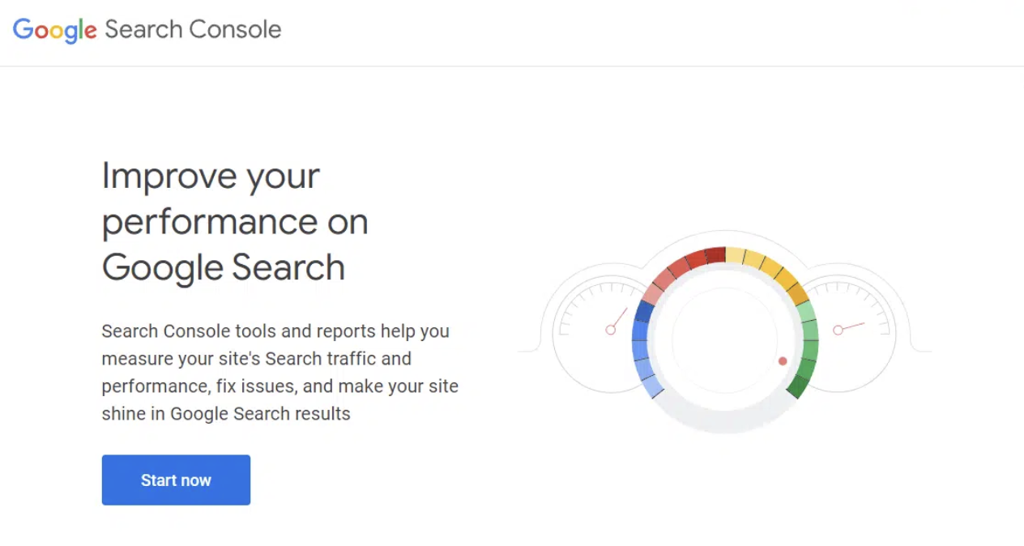Click the Search Console title text
1024x546 pixels.
tap(192, 30)
